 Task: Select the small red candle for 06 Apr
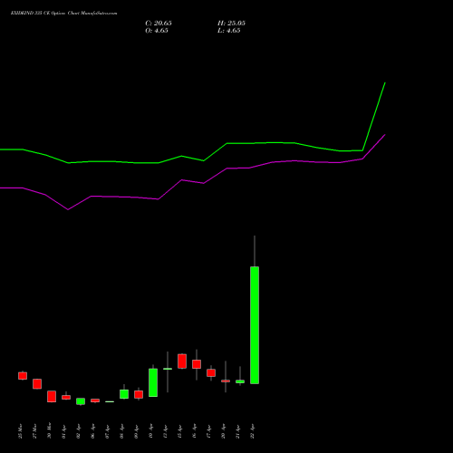pyautogui.click(x=95, y=400)
